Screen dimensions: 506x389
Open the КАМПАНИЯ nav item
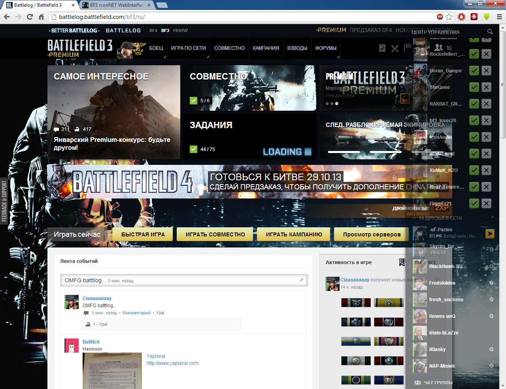pyautogui.click(x=266, y=48)
